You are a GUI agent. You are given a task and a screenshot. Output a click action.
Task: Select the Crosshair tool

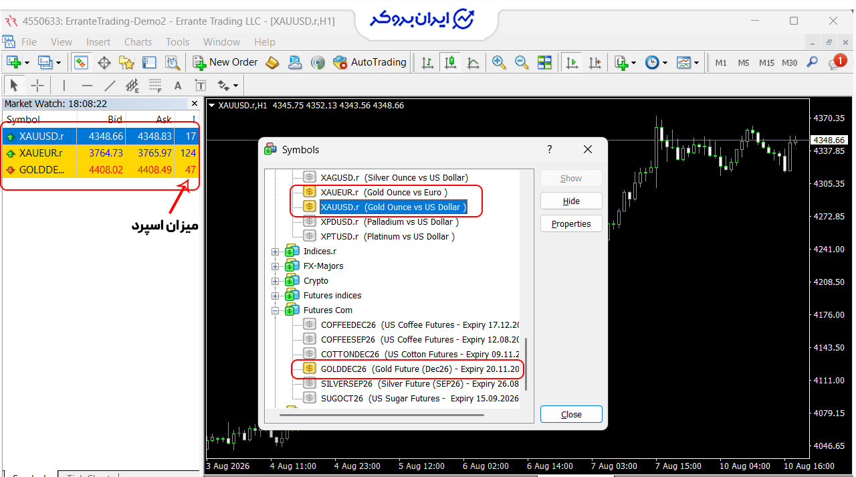(37, 85)
